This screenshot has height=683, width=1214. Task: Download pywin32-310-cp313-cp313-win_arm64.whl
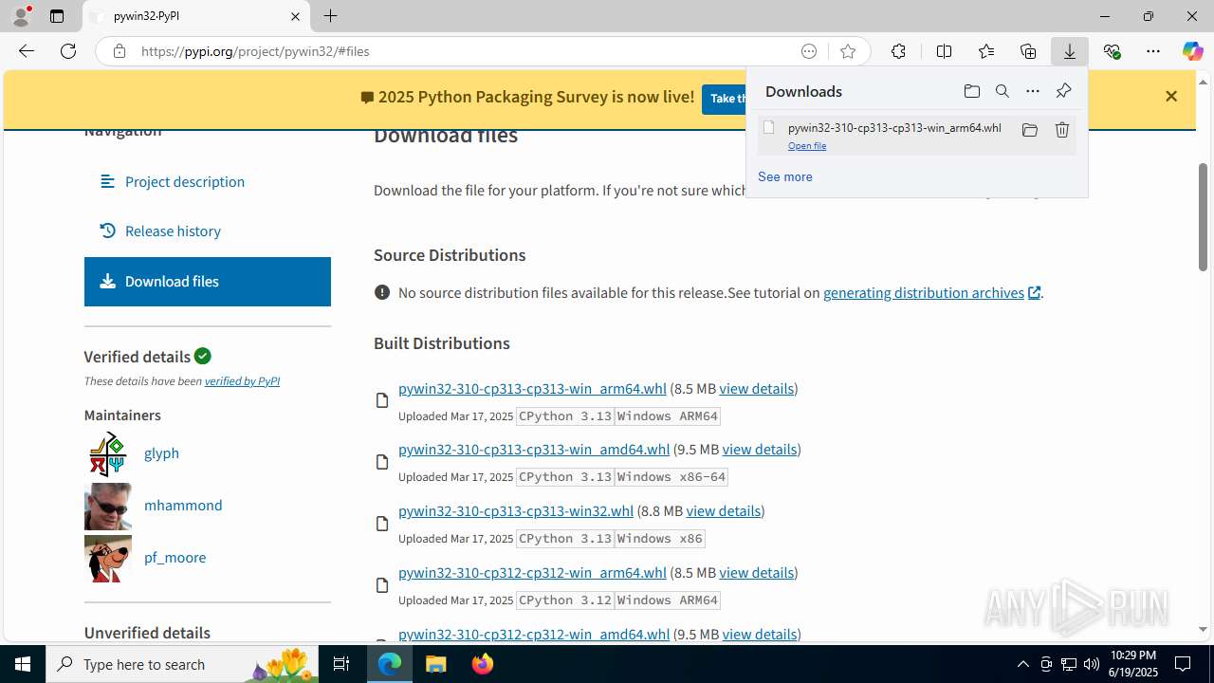[532, 388]
